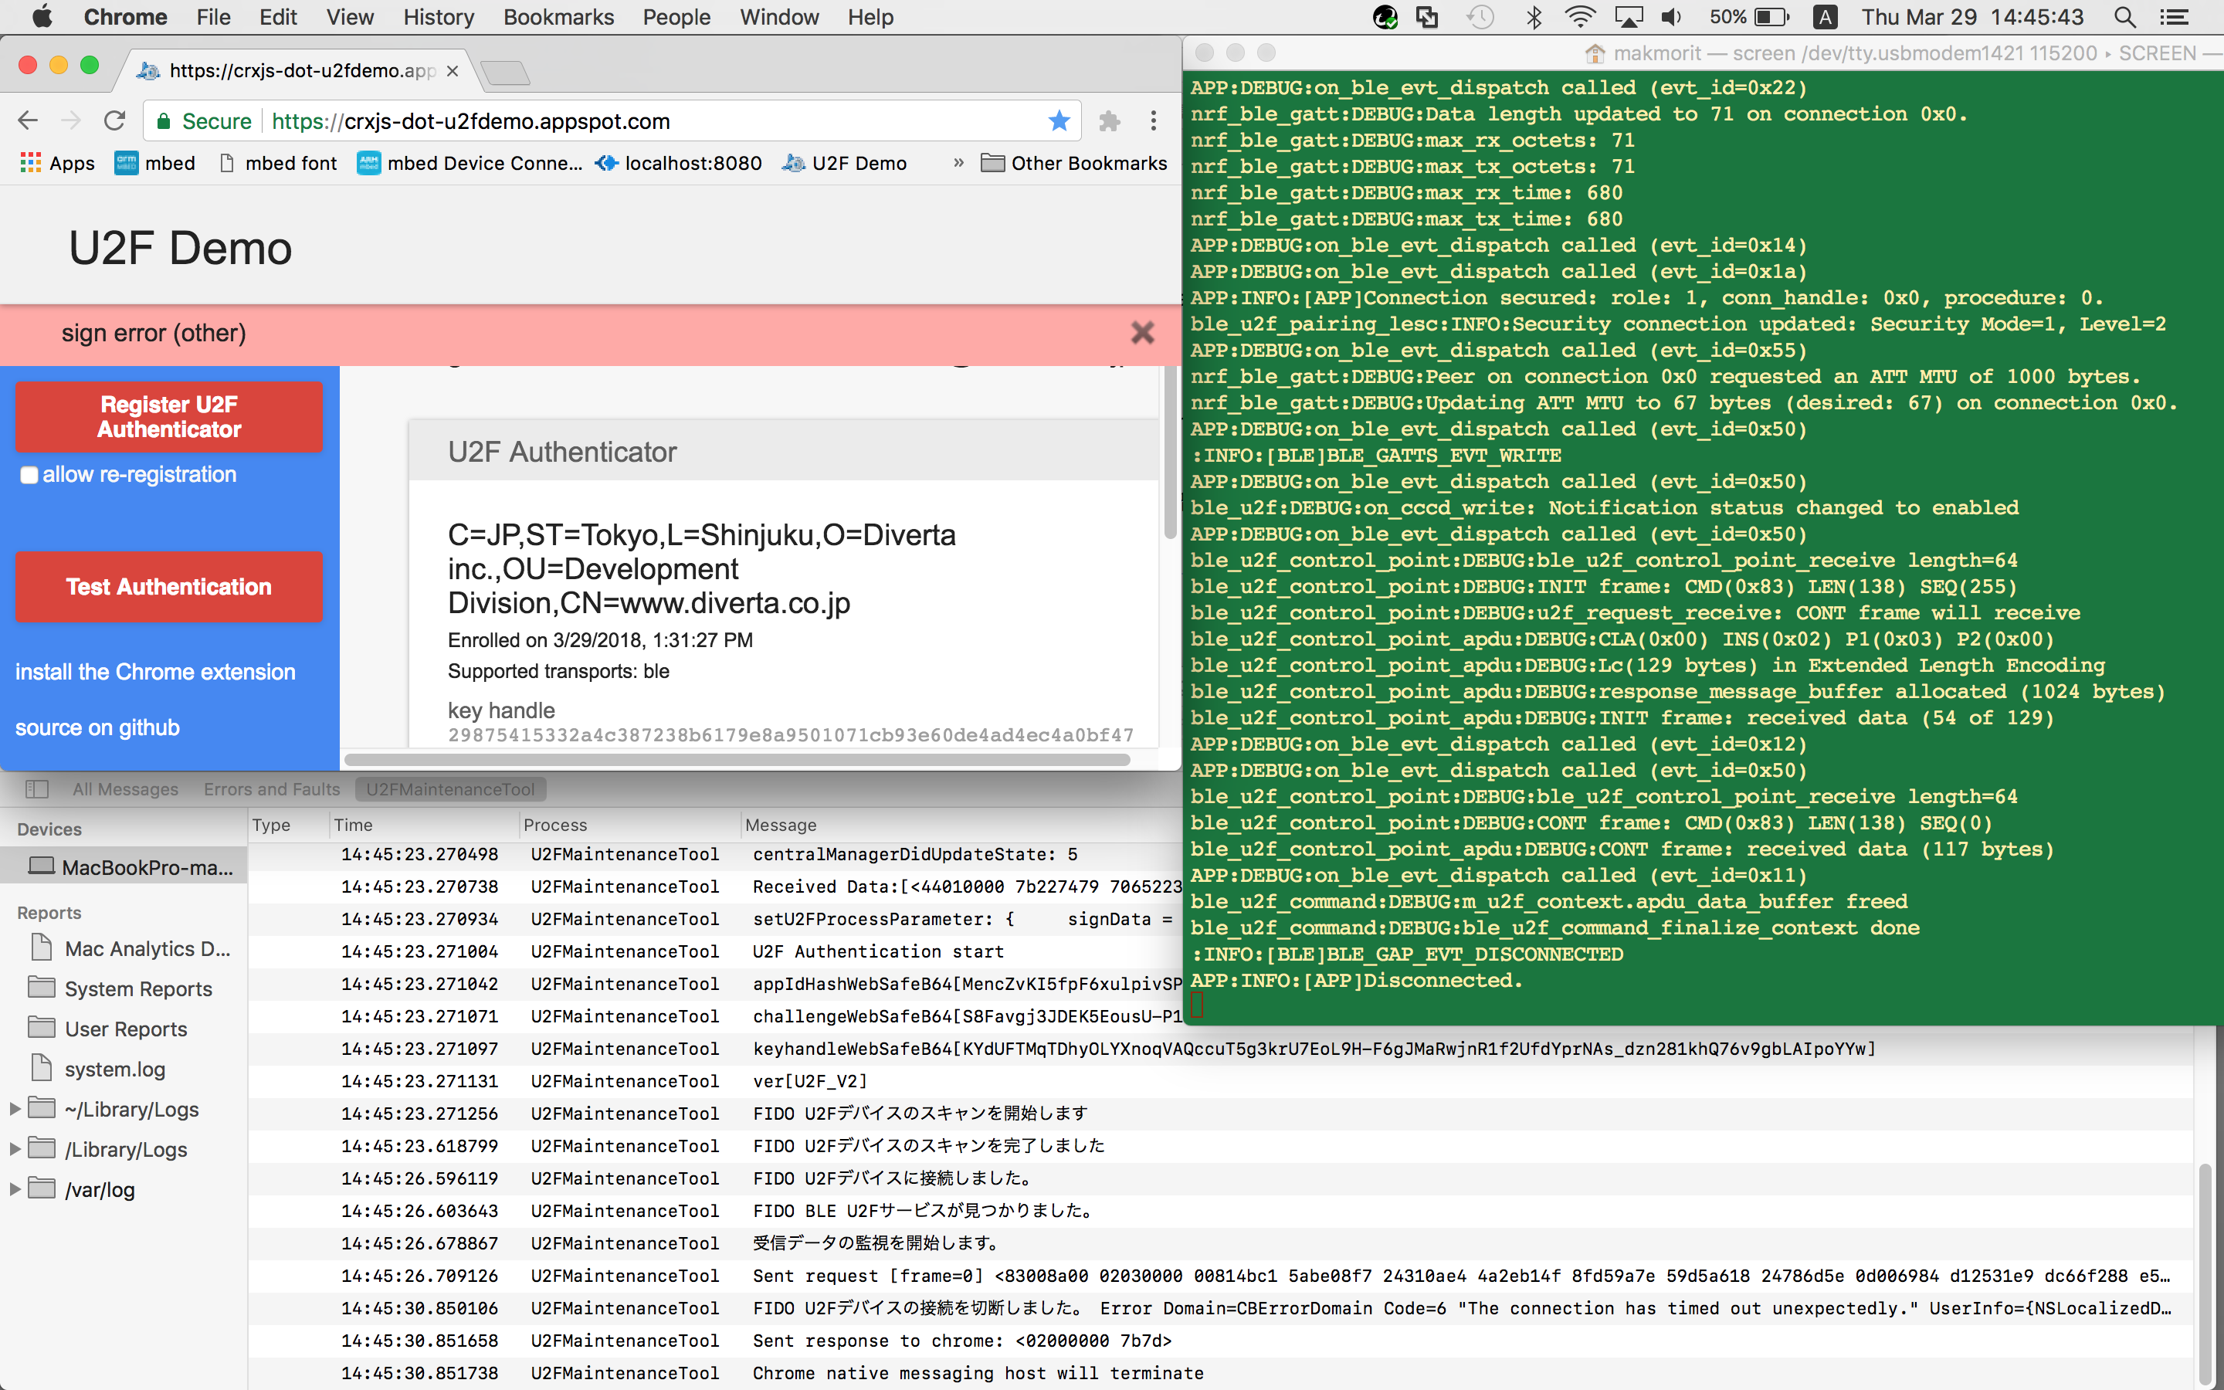Click the Bluetooth menu bar icon
Viewport: 2224px width, 1390px height.
coord(1533,18)
